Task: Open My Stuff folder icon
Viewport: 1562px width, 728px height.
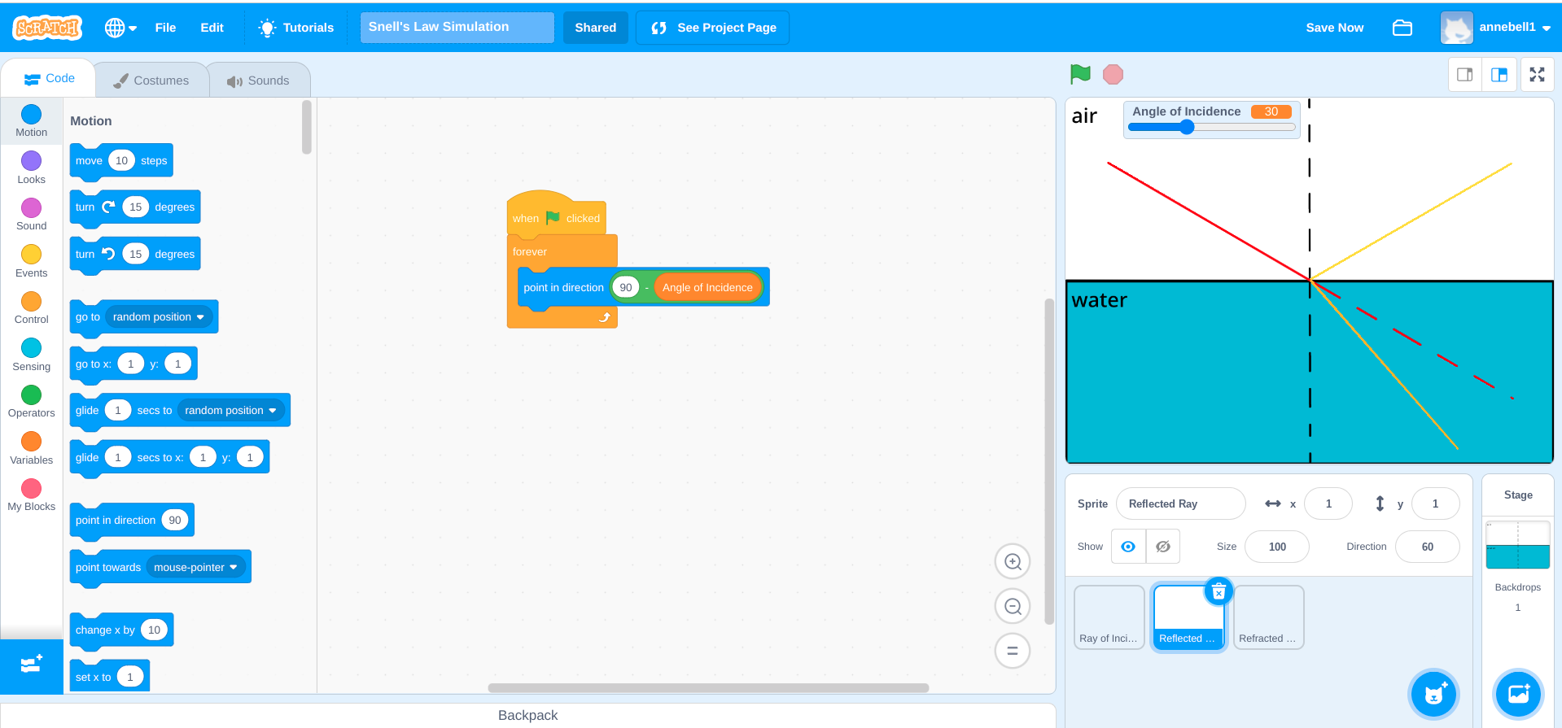Action: pyautogui.click(x=1402, y=28)
